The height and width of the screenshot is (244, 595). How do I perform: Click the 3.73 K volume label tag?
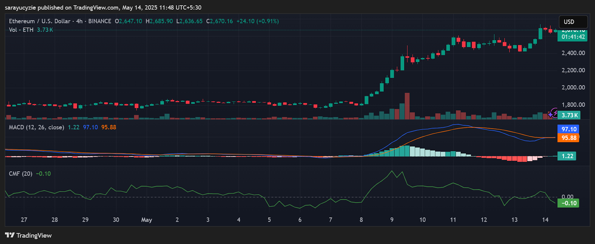click(x=569, y=115)
